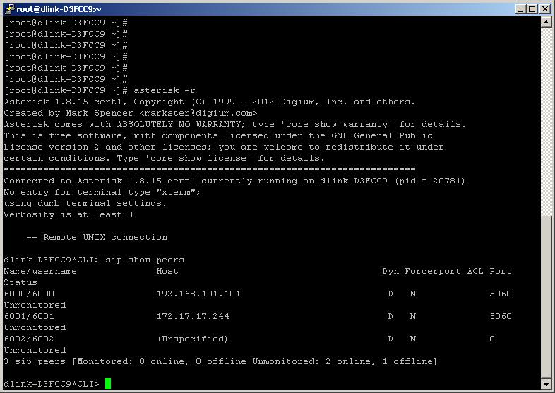Click 'Unmonitored' status under peer 6002

pyautogui.click(x=35, y=350)
